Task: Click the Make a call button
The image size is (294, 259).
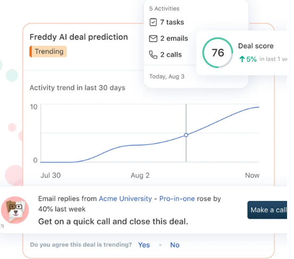Action: (x=267, y=210)
